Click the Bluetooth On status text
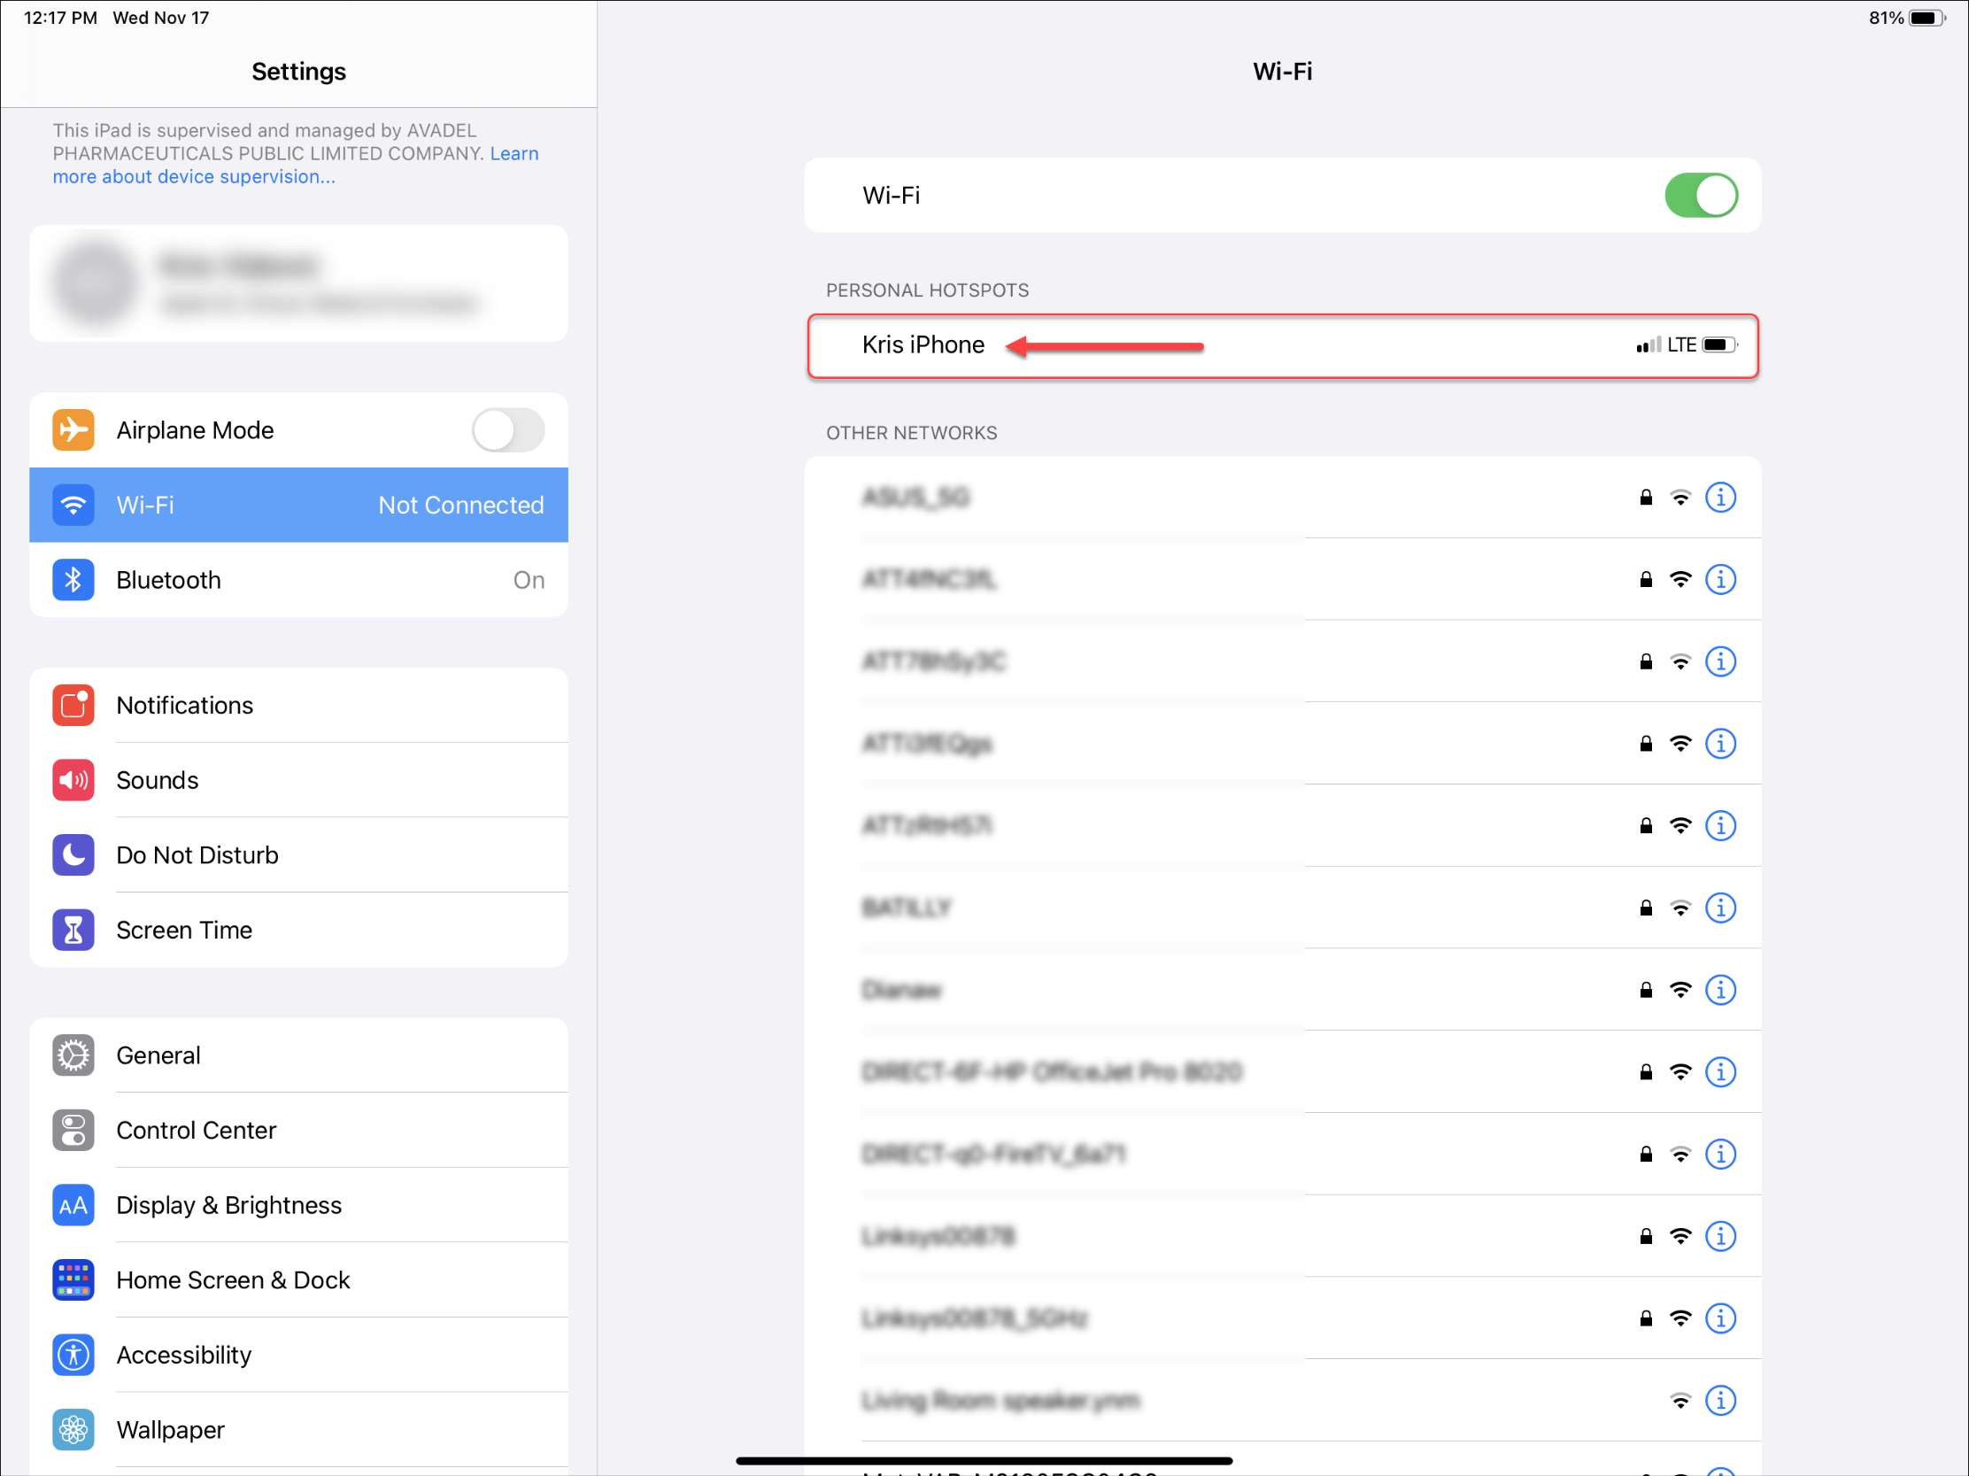Image resolution: width=1969 pixels, height=1476 pixels. 529,580
